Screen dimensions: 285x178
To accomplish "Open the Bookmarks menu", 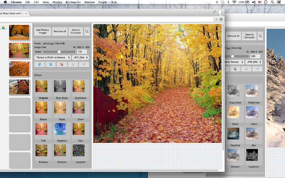I will click(x=73, y=2).
